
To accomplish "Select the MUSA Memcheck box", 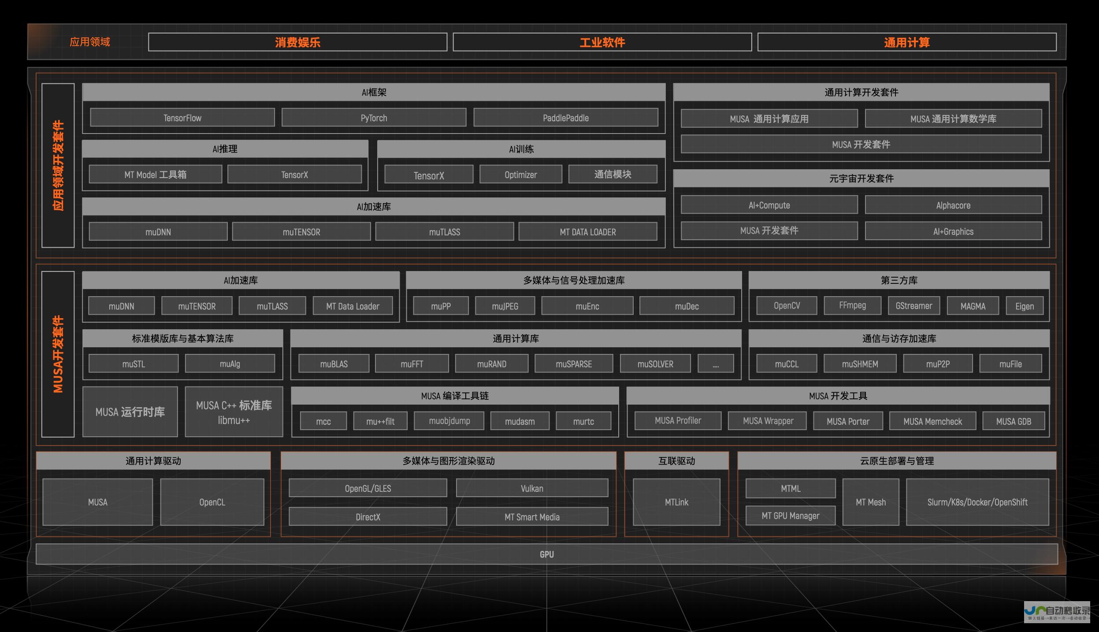I will click(933, 421).
